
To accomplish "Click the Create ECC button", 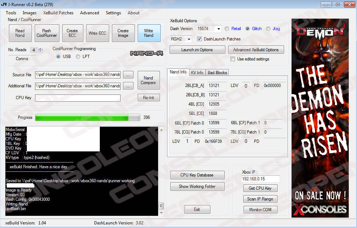I will [x=72, y=33].
